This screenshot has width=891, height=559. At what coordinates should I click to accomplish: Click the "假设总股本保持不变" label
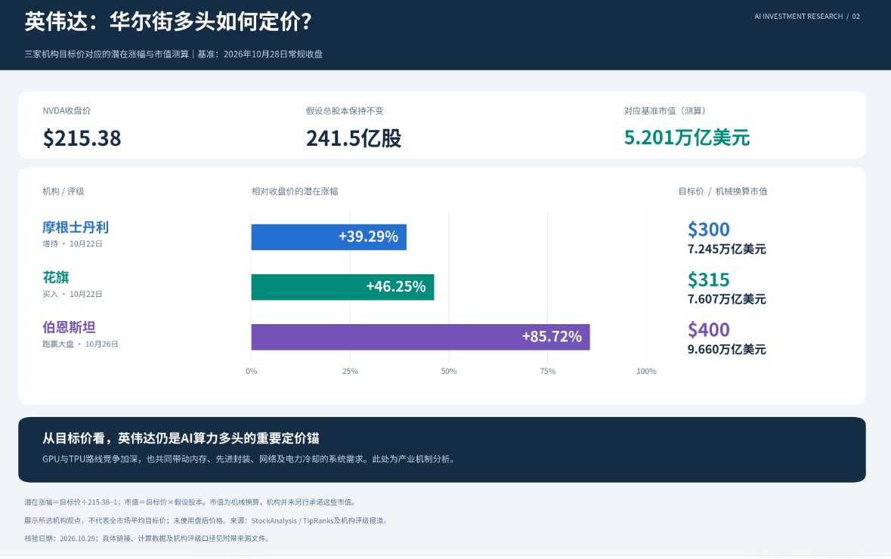(345, 111)
